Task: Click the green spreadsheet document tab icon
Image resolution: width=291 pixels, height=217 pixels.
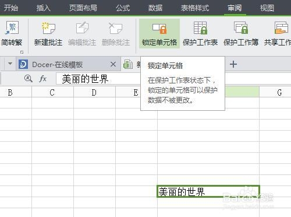Action: coord(128,64)
